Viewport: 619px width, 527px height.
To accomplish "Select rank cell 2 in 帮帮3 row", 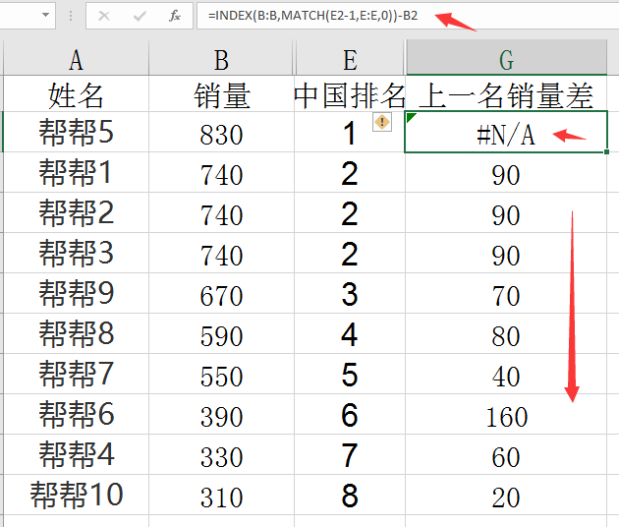I will 350,253.
